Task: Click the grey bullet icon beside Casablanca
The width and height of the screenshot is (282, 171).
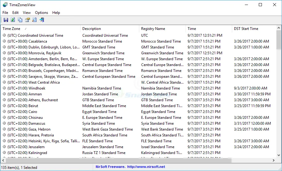Action: tap(5, 41)
